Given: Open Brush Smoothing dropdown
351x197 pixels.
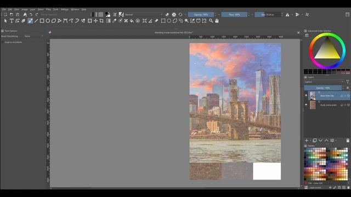Looking at the screenshot, I should [x=34, y=36].
